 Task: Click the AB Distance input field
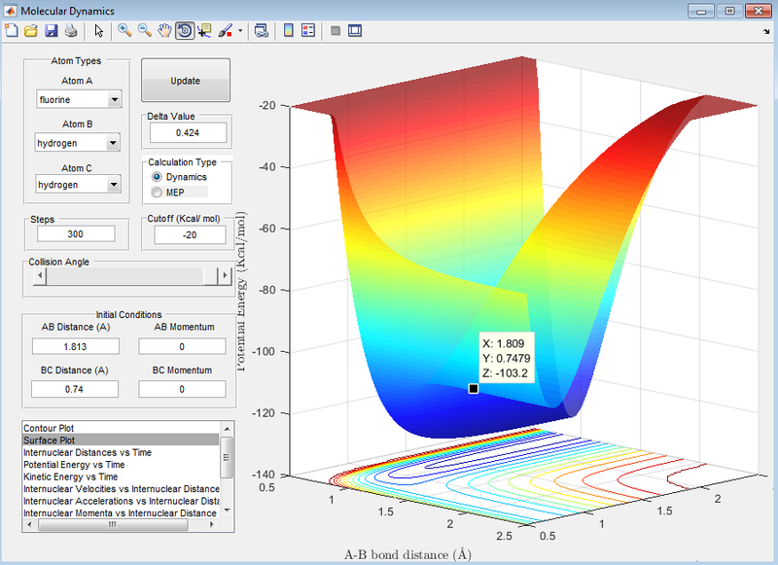[x=75, y=346]
